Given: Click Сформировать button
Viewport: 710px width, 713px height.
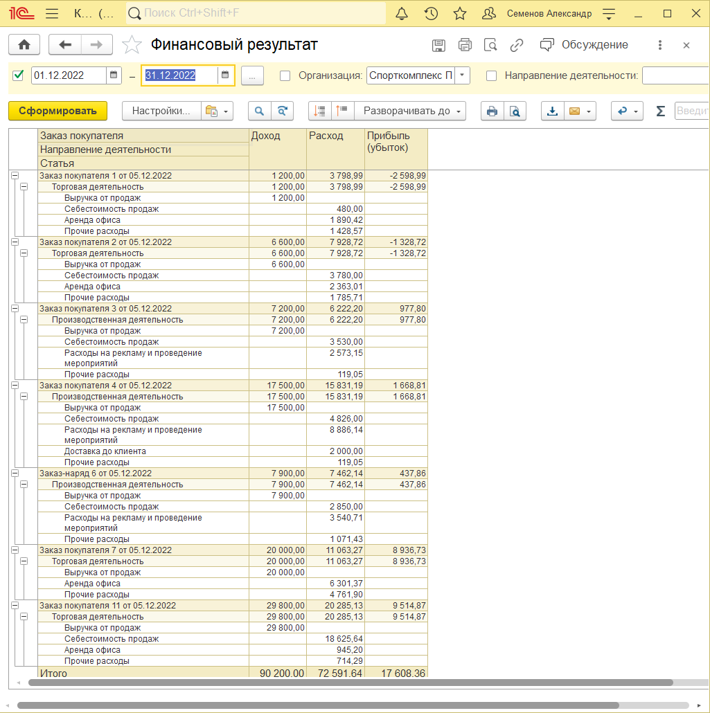Looking at the screenshot, I should pyautogui.click(x=57, y=111).
